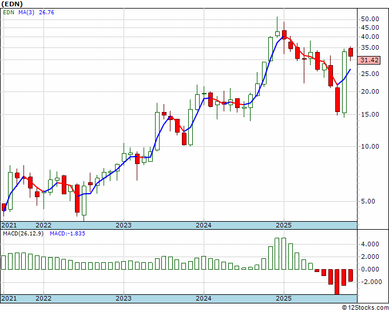This screenshot has height=312, width=389.
Task: Open the 12Stocks.com copyright link
Action: click(x=365, y=308)
